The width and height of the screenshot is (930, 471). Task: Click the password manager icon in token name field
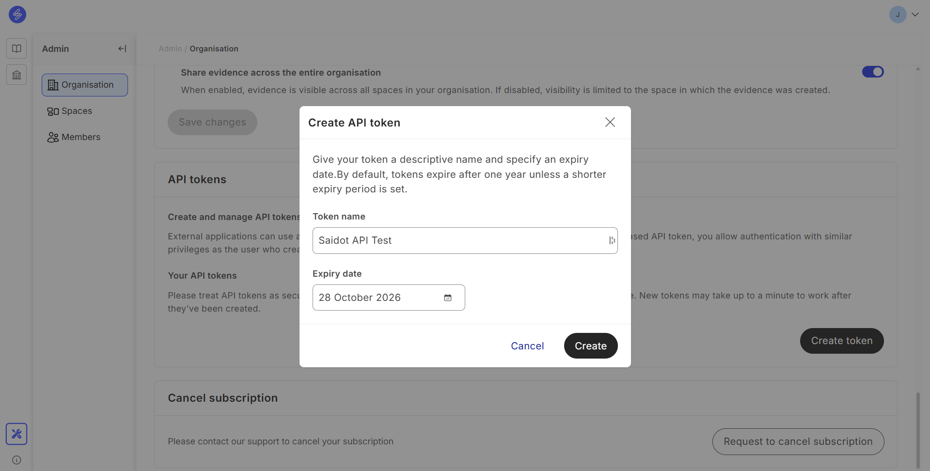(x=612, y=240)
